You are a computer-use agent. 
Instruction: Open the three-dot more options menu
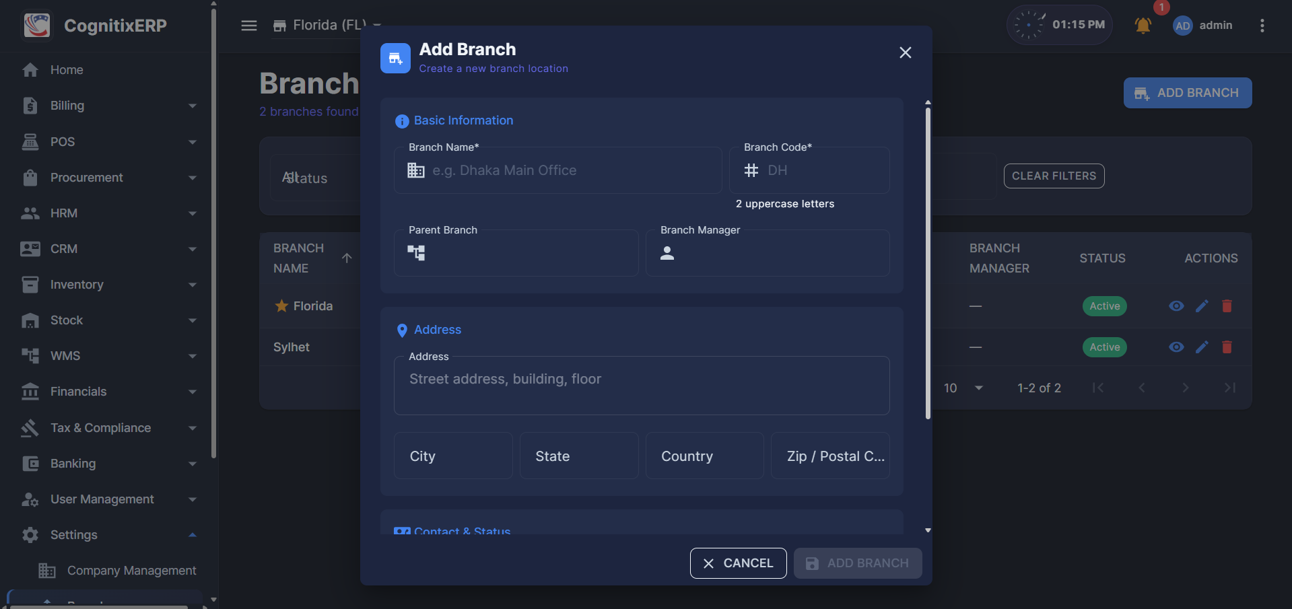(1262, 26)
